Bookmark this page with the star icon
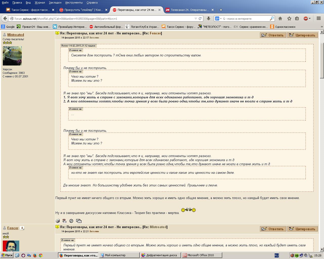Viewport: 324px width, 259px height. pos(289,18)
